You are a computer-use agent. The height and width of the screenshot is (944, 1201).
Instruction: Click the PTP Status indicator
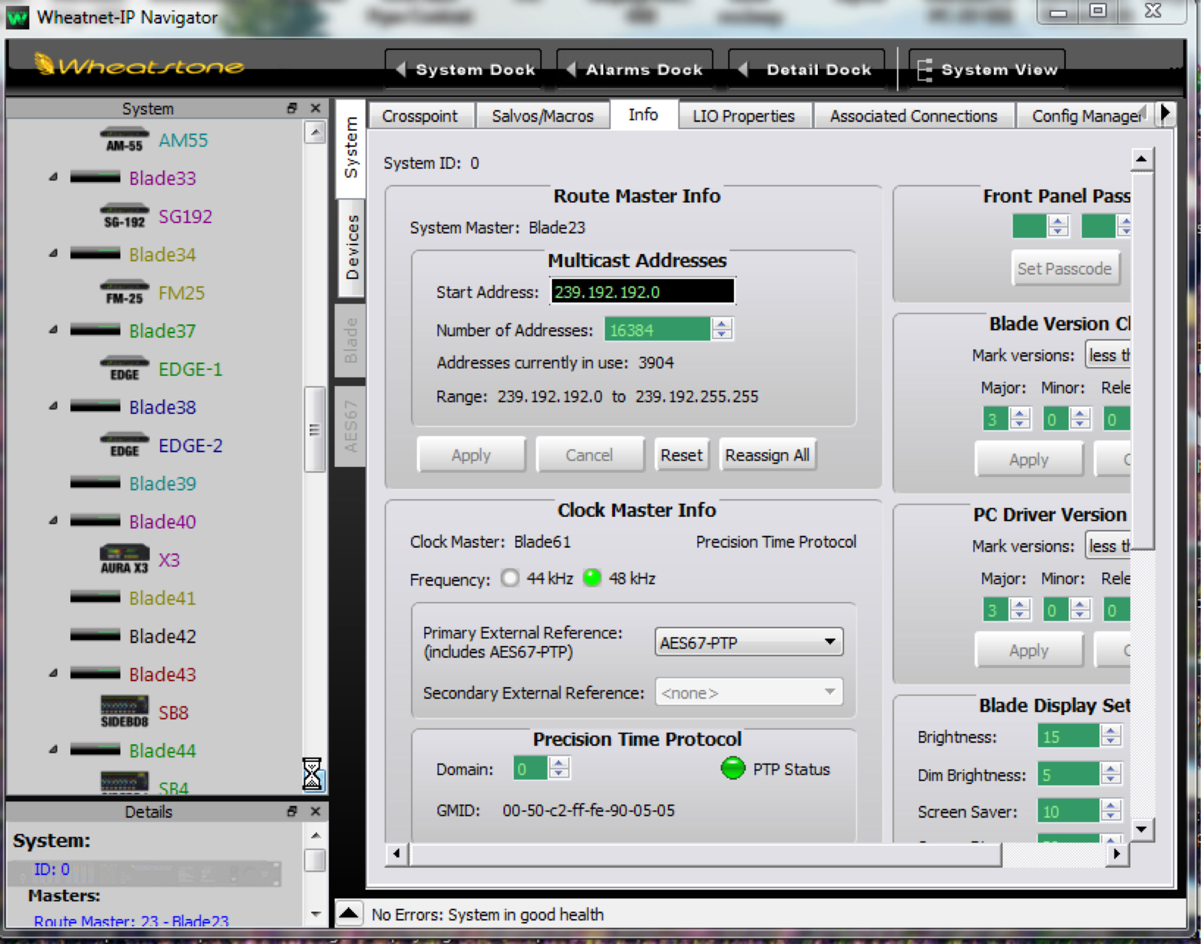[x=733, y=768]
